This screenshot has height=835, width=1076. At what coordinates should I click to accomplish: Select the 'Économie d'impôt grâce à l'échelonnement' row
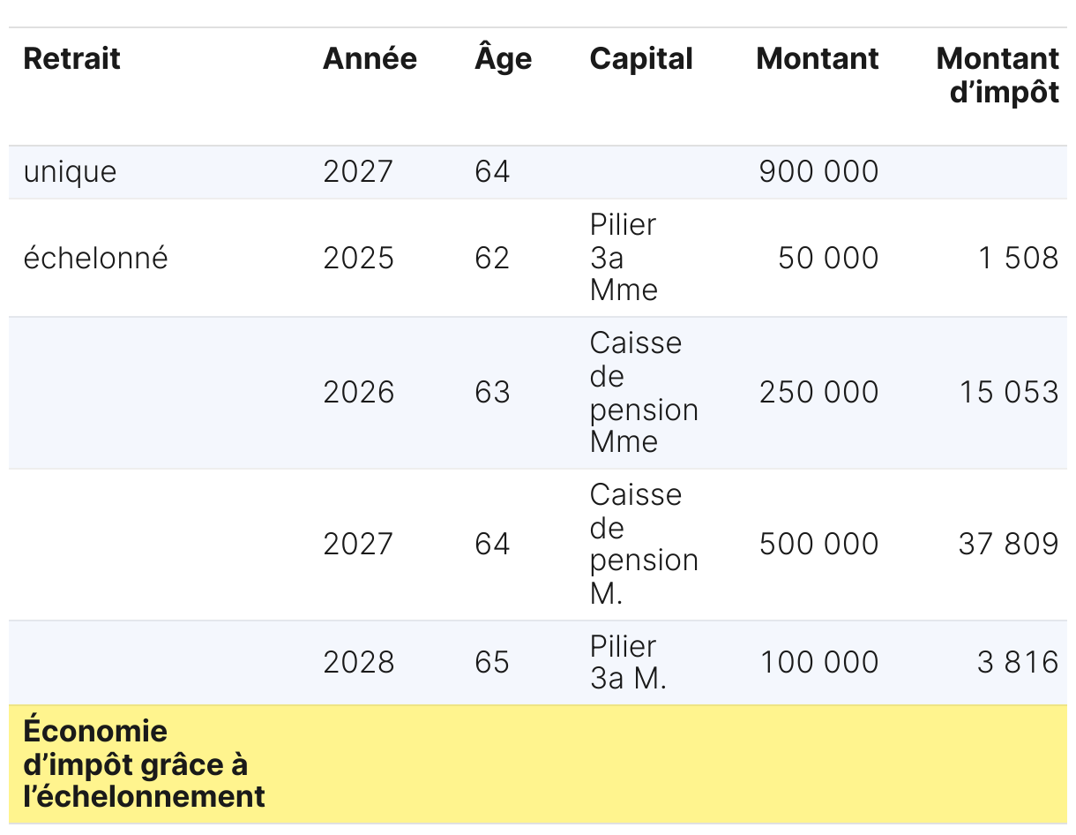pyautogui.click(x=144, y=764)
